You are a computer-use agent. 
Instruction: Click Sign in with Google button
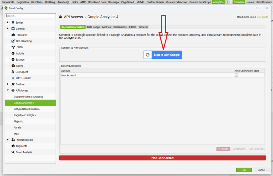[162, 55]
